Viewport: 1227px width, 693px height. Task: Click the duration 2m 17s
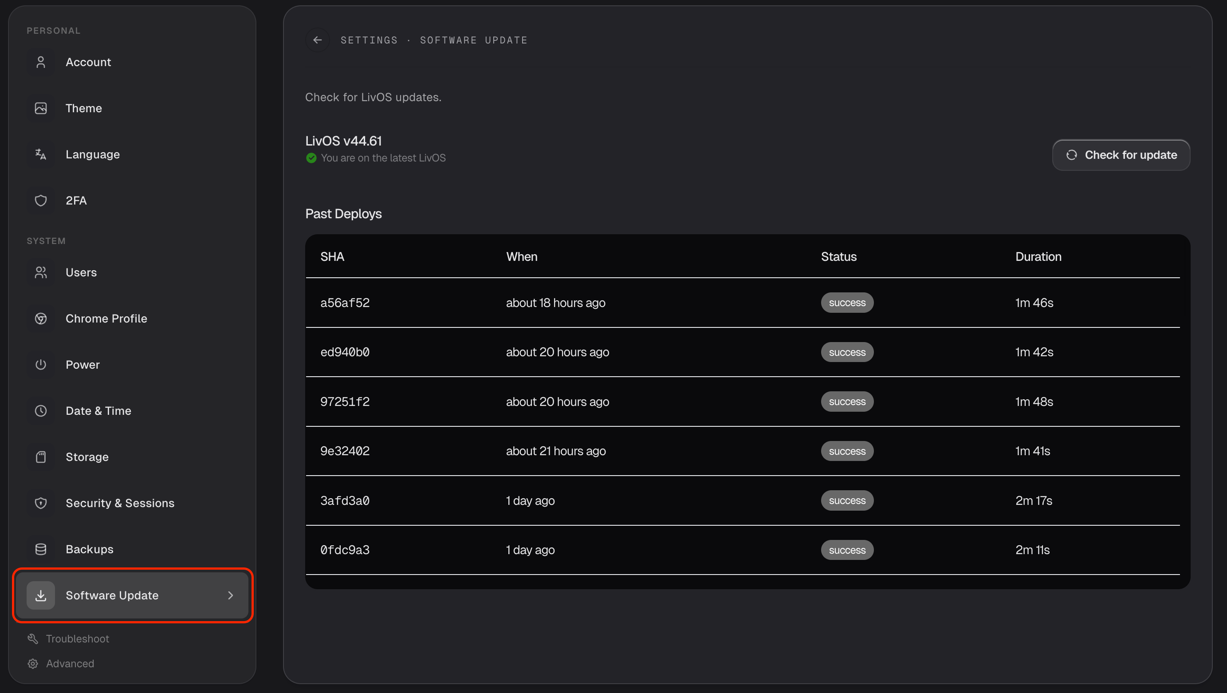click(1034, 500)
